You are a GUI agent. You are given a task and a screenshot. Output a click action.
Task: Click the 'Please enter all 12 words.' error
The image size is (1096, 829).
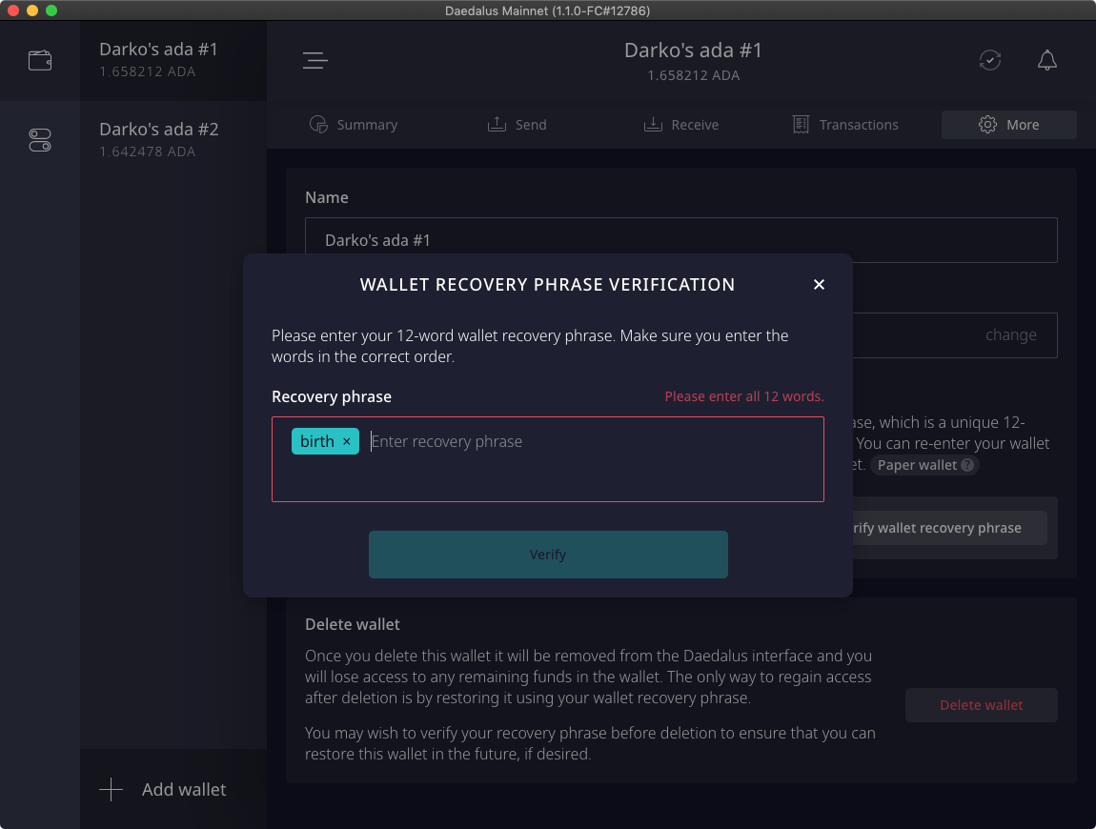click(743, 396)
